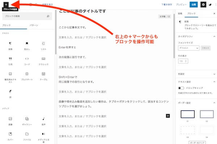
Task: Insert a 詩 verse block
Action: point(10,94)
